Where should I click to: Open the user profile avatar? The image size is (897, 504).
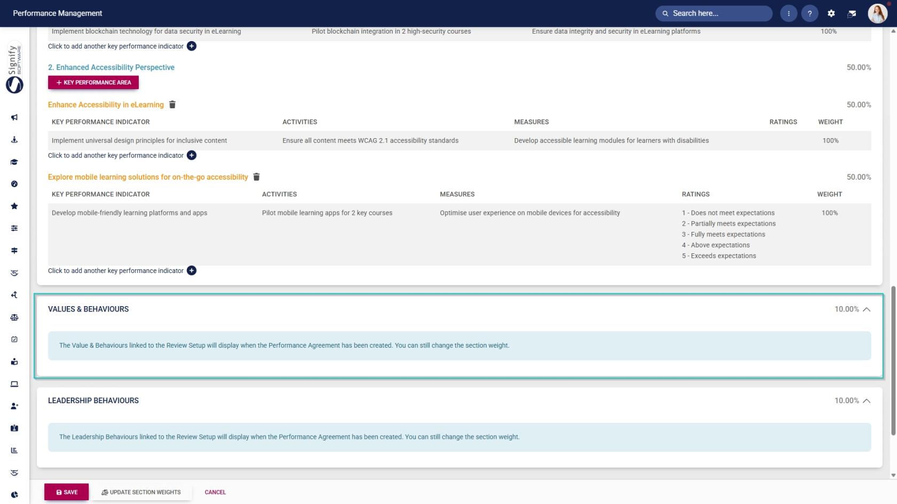877,13
